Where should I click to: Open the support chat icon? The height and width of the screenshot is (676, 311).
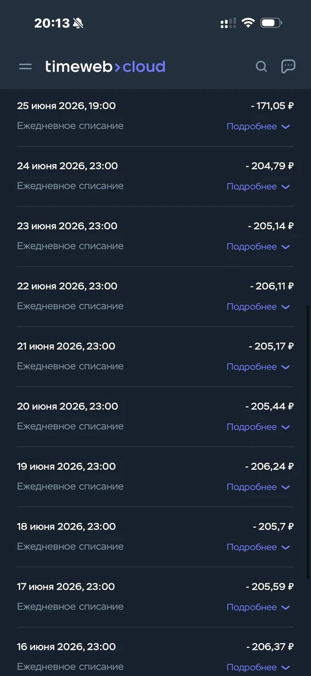[288, 66]
